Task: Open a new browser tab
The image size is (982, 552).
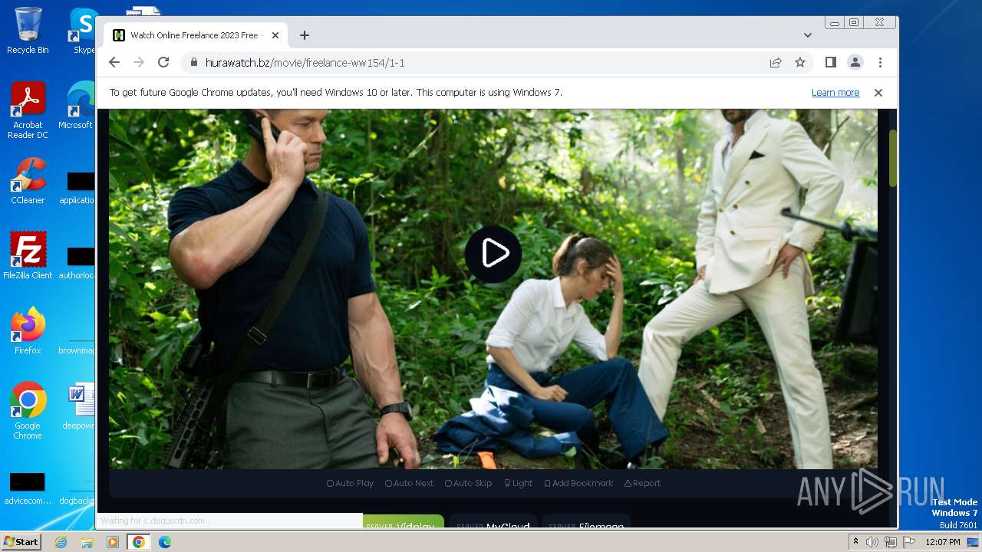Action: pyautogui.click(x=305, y=35)
